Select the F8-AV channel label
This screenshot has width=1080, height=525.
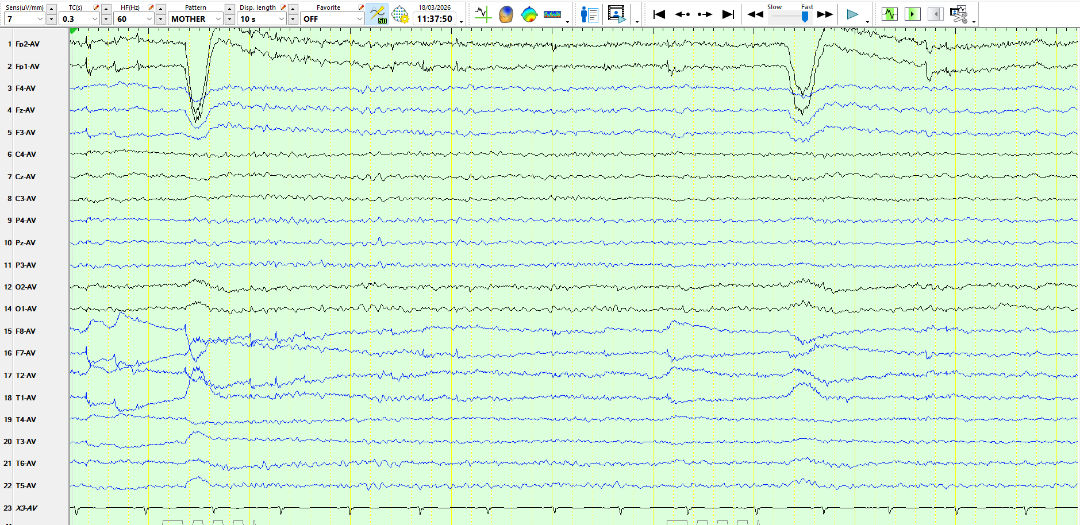tap(25, 331)
